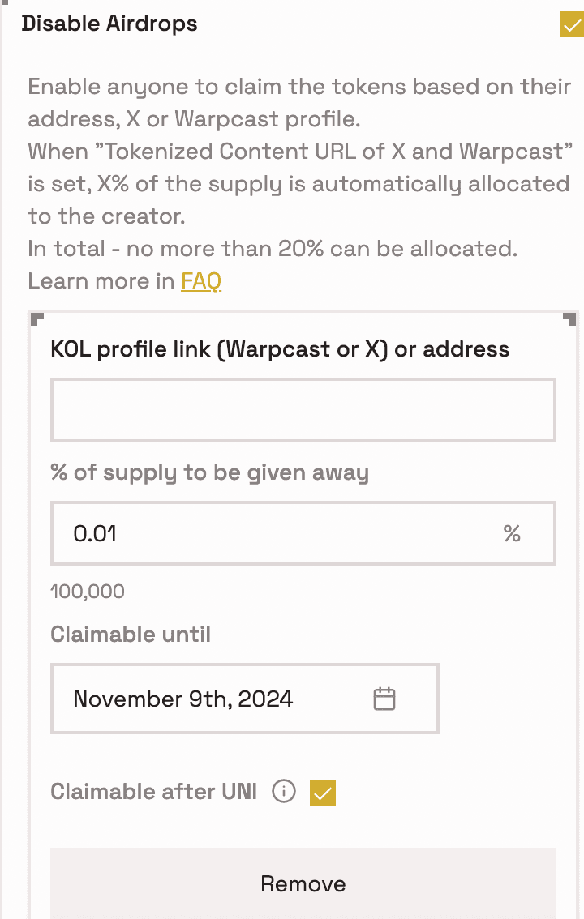Click the Disable Airdrops label text
584x919 pixels.
coord(109,24)
